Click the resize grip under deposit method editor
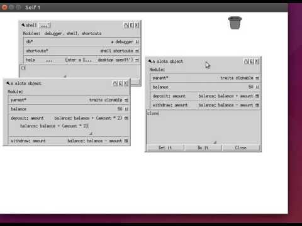 (x=91, y=133)
